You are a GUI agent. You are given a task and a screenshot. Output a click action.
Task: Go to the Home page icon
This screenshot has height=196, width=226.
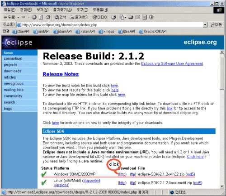(48, 17)
